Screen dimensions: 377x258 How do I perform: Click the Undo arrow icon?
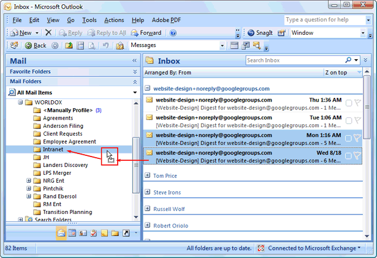coord(105,45)
